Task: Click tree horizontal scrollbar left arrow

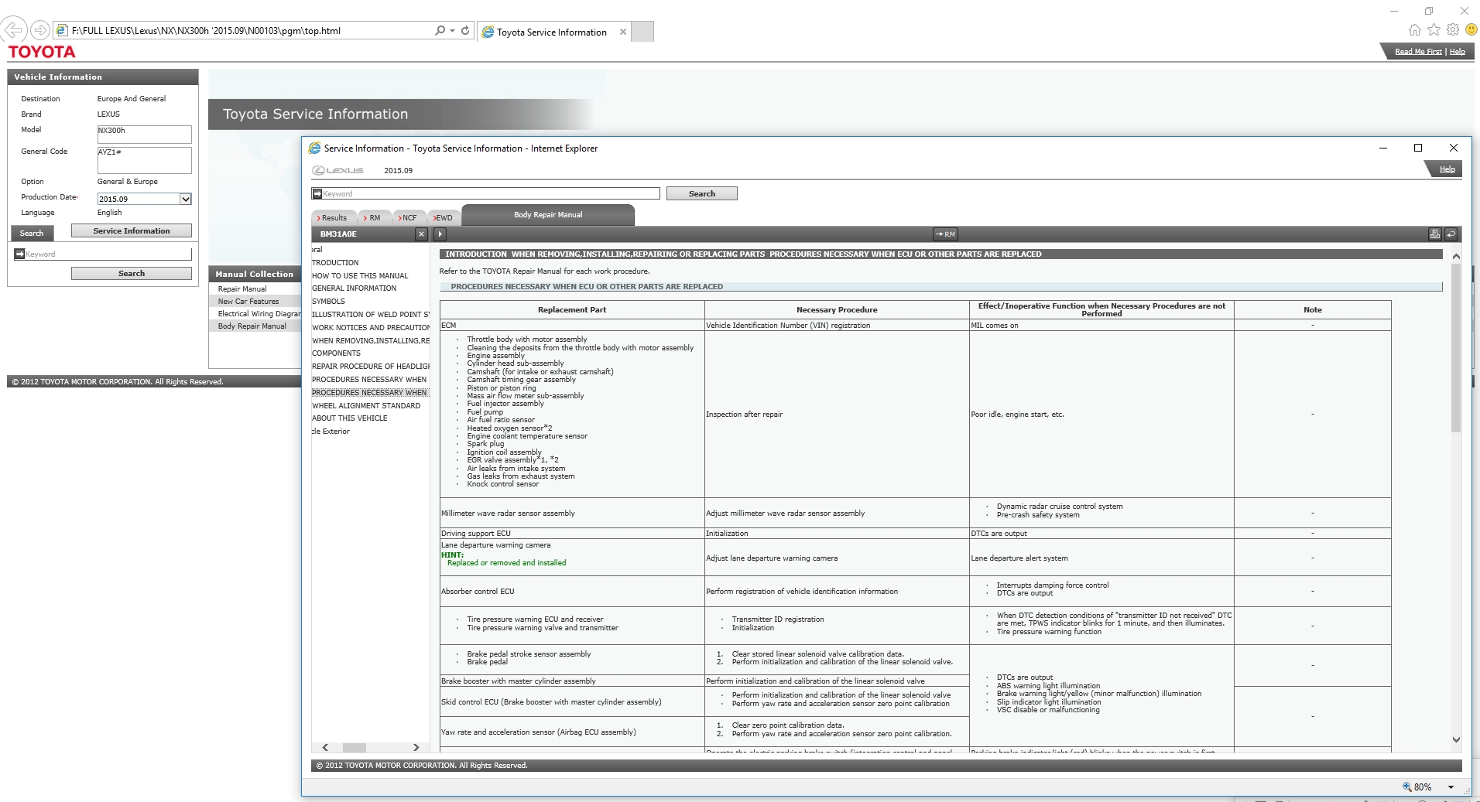Action: [325, 747]
